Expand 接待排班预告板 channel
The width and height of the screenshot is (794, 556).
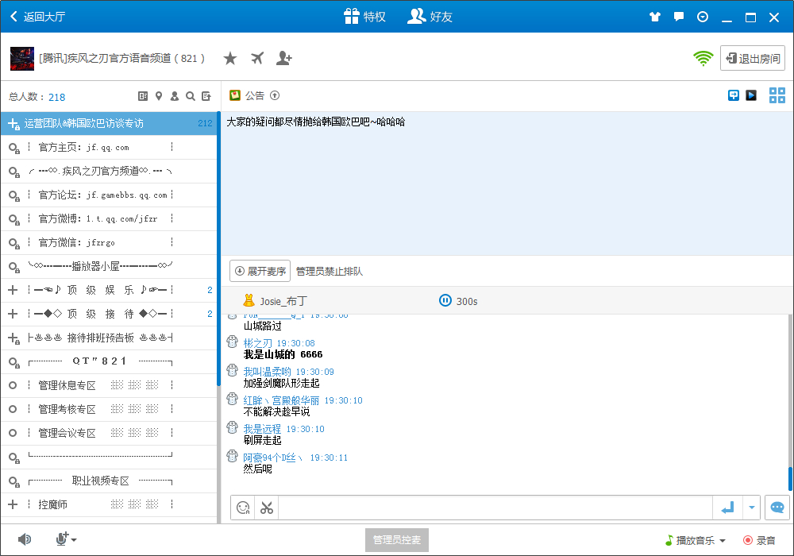click(13, 338)
